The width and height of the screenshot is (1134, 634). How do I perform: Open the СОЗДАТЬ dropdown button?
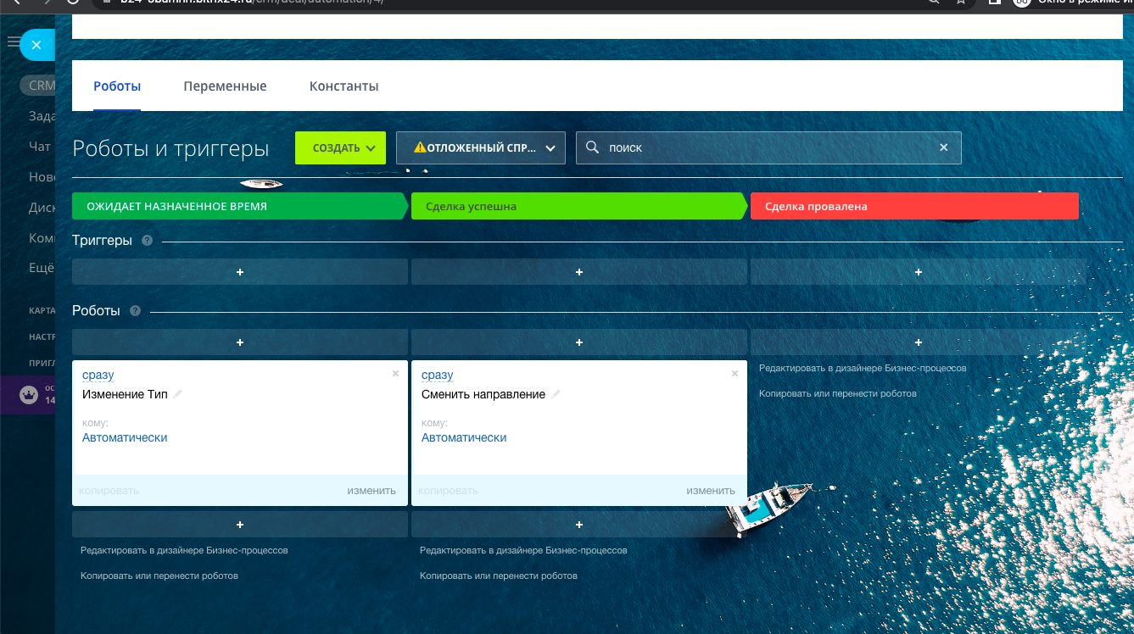click(340, 147)
